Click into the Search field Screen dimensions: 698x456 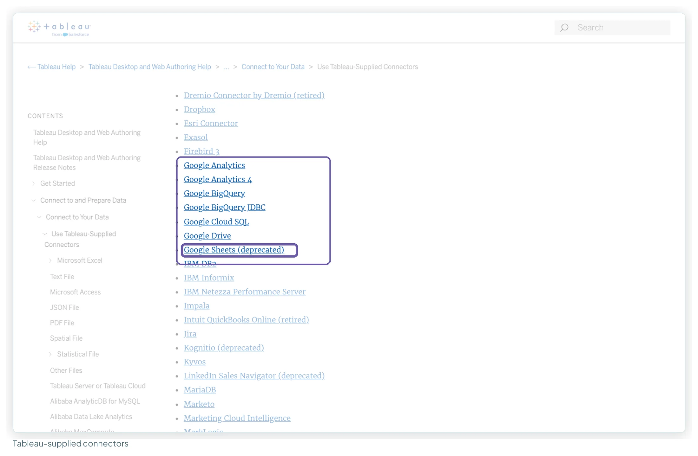[x=612, y=28]
